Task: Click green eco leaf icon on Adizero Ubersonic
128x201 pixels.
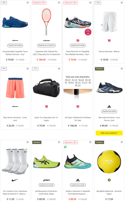Action: pyautogui.click(x=65, y=147)
